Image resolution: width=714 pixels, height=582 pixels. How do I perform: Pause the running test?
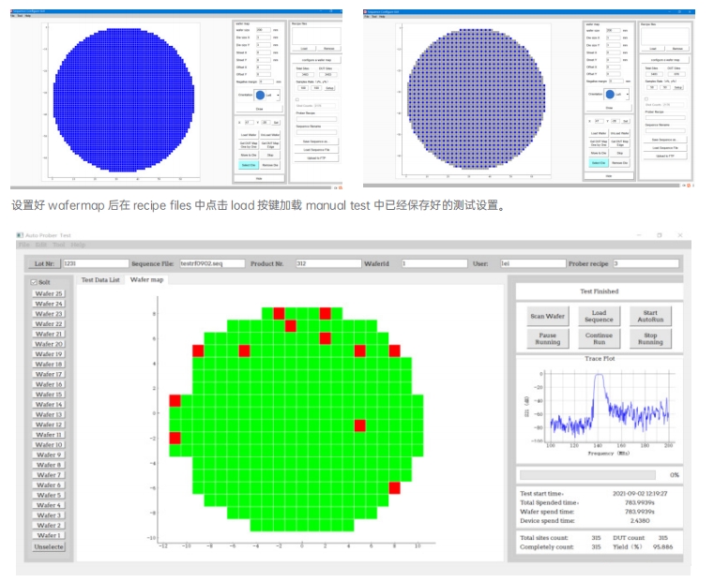(548, 338)
